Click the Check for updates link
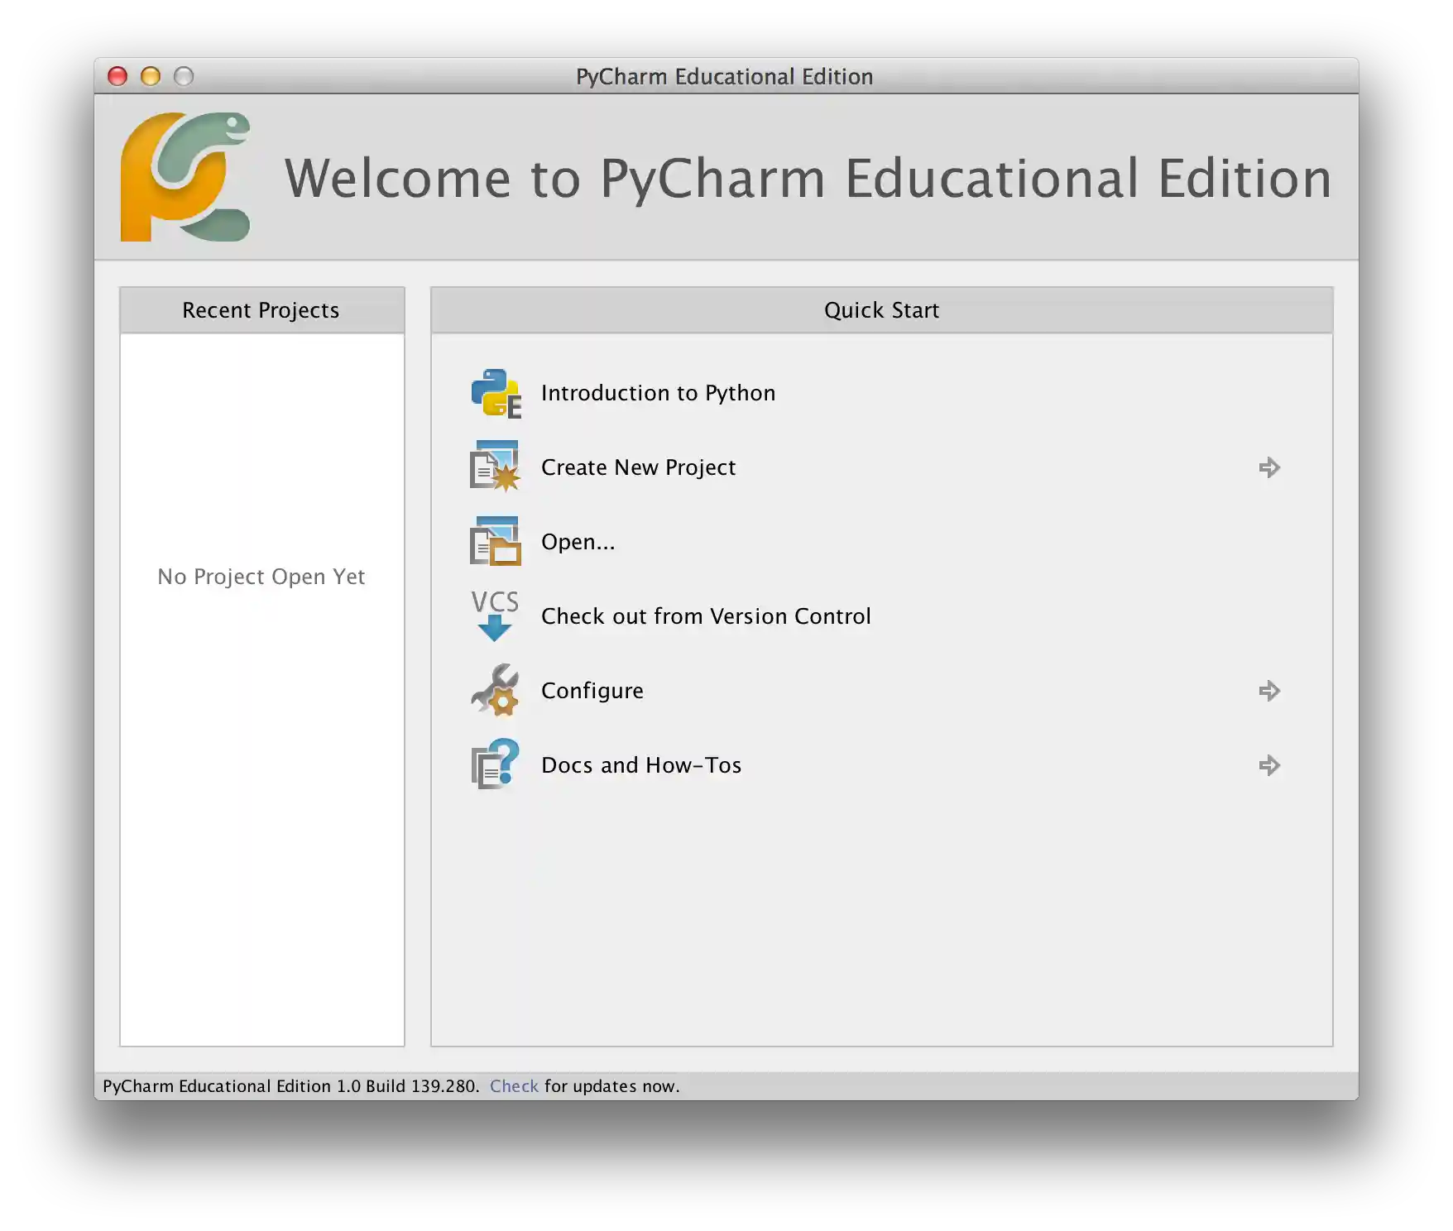 515,1085
